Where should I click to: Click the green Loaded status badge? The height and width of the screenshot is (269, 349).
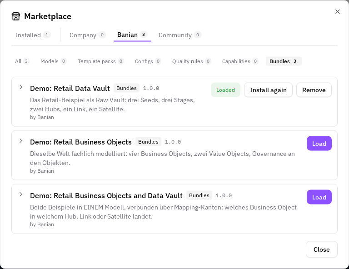225,90
